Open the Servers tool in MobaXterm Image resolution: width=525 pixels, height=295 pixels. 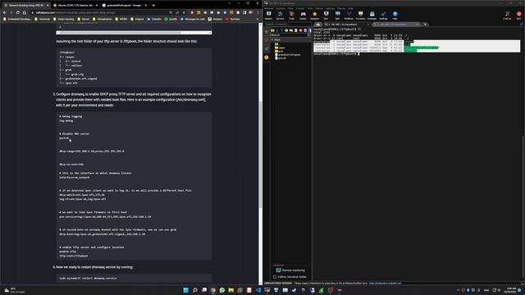point(280,15)
